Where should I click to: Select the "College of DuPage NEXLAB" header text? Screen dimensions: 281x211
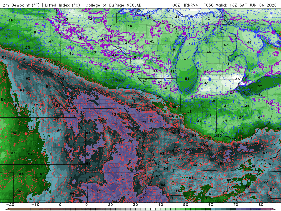click(113, 5)
